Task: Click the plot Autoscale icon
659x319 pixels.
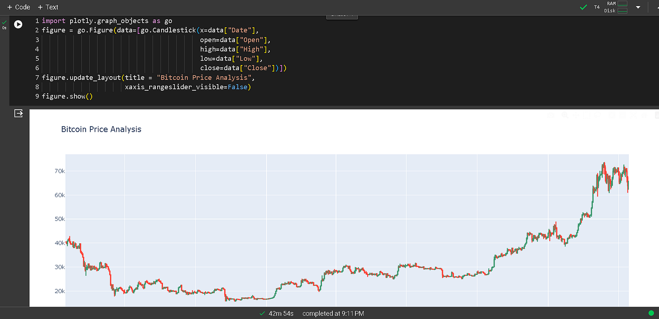Action: click(634, 115)
